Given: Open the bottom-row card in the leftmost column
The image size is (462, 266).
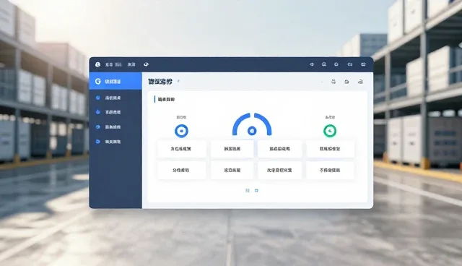Looking at the screenshot, I should pyautogui.click(x=181, y=170).
